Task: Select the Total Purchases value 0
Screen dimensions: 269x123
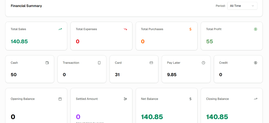Action: click(143, 42)
